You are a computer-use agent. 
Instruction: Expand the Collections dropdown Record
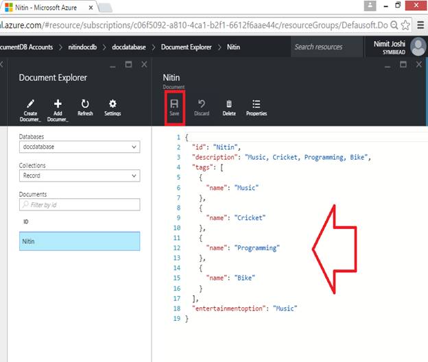pyautogui.click(x=80, y=176)
